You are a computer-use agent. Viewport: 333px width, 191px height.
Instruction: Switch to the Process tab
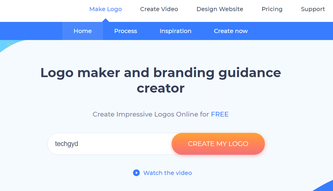coord(126,31)
